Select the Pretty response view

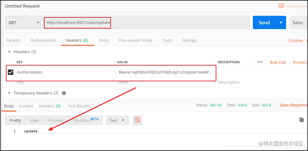15,120
